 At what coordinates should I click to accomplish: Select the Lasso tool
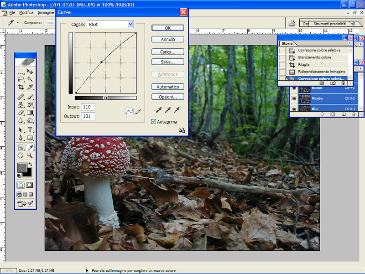(x=21, y=79)
